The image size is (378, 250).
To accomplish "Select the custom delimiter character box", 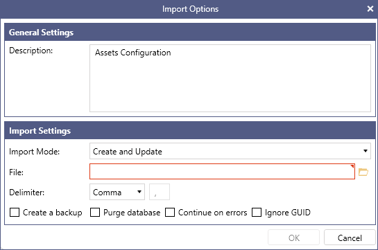I will tap(160, 192).
